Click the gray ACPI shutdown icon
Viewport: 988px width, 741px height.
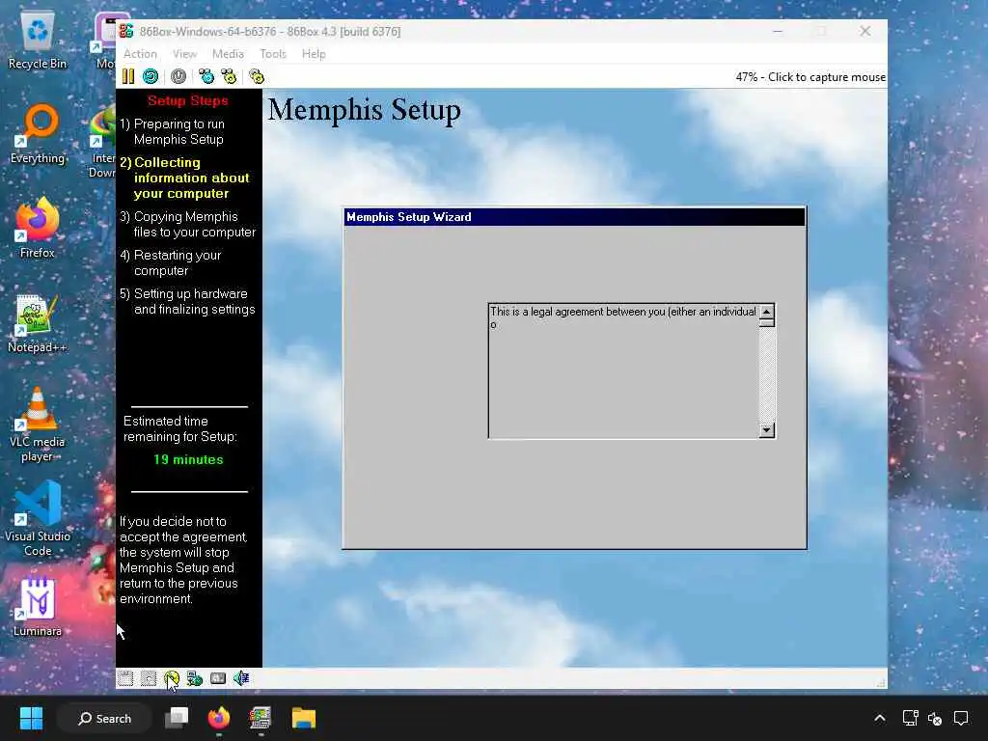click(178, 76)
